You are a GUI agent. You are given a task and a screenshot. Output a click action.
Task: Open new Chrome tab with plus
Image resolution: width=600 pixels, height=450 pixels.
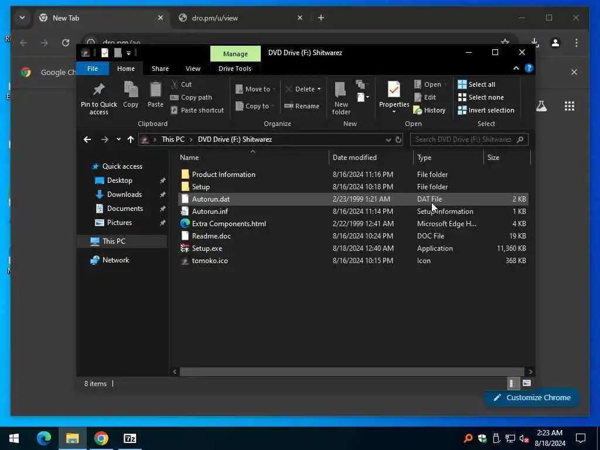point(321,18)
